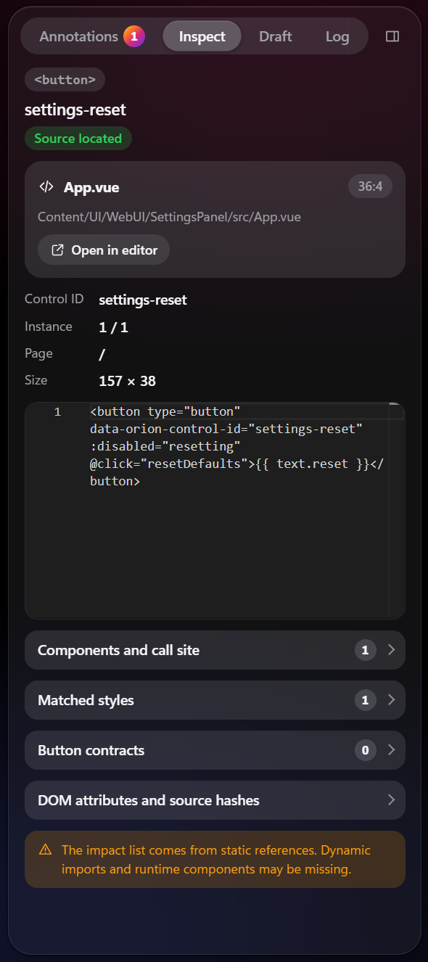
Task: Click line number 1 in code gutter
Action: (57, 412)
